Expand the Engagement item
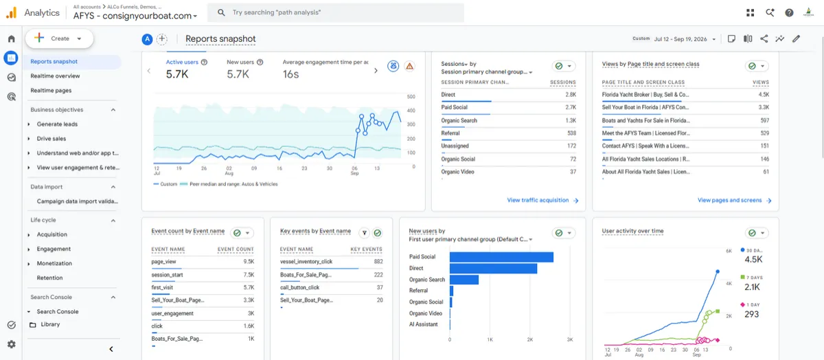The width and height of the screenshot is (824, 360). click(29, 249)
